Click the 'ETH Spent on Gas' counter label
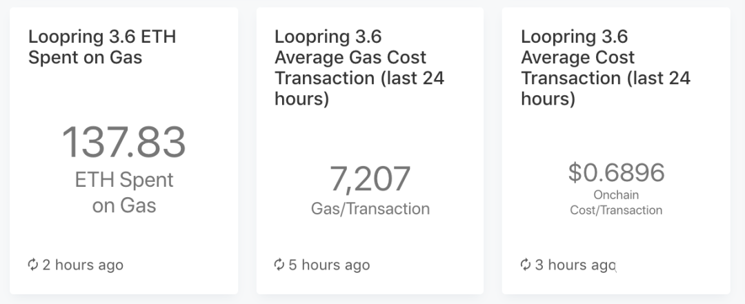 tap(124, 193)
